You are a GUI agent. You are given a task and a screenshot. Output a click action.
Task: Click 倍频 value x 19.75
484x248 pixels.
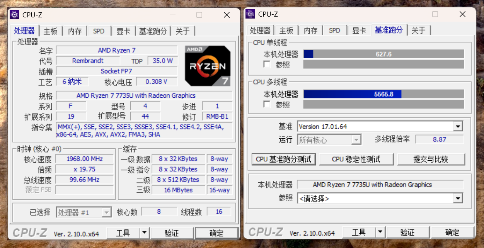(85, 169)
